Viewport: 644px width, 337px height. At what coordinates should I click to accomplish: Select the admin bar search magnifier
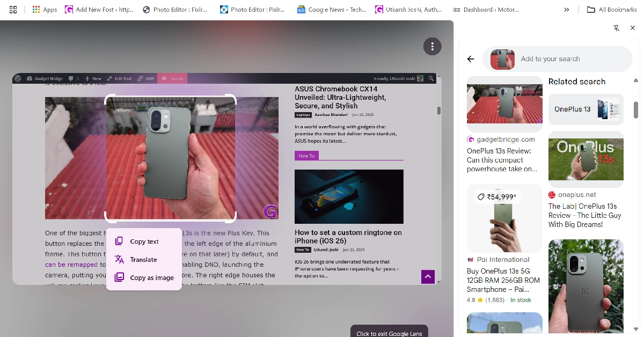[430, 78]
